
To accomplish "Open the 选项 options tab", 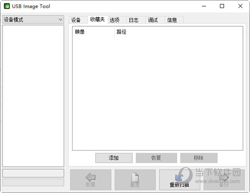I will (x=117, y=20).
